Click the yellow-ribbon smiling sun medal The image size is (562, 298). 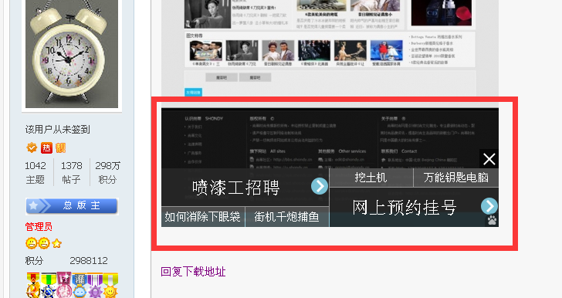(110, 286)
